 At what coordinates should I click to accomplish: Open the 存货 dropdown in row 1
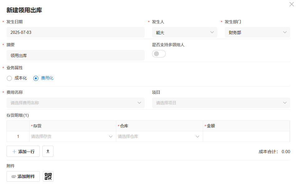coord(72,136)
